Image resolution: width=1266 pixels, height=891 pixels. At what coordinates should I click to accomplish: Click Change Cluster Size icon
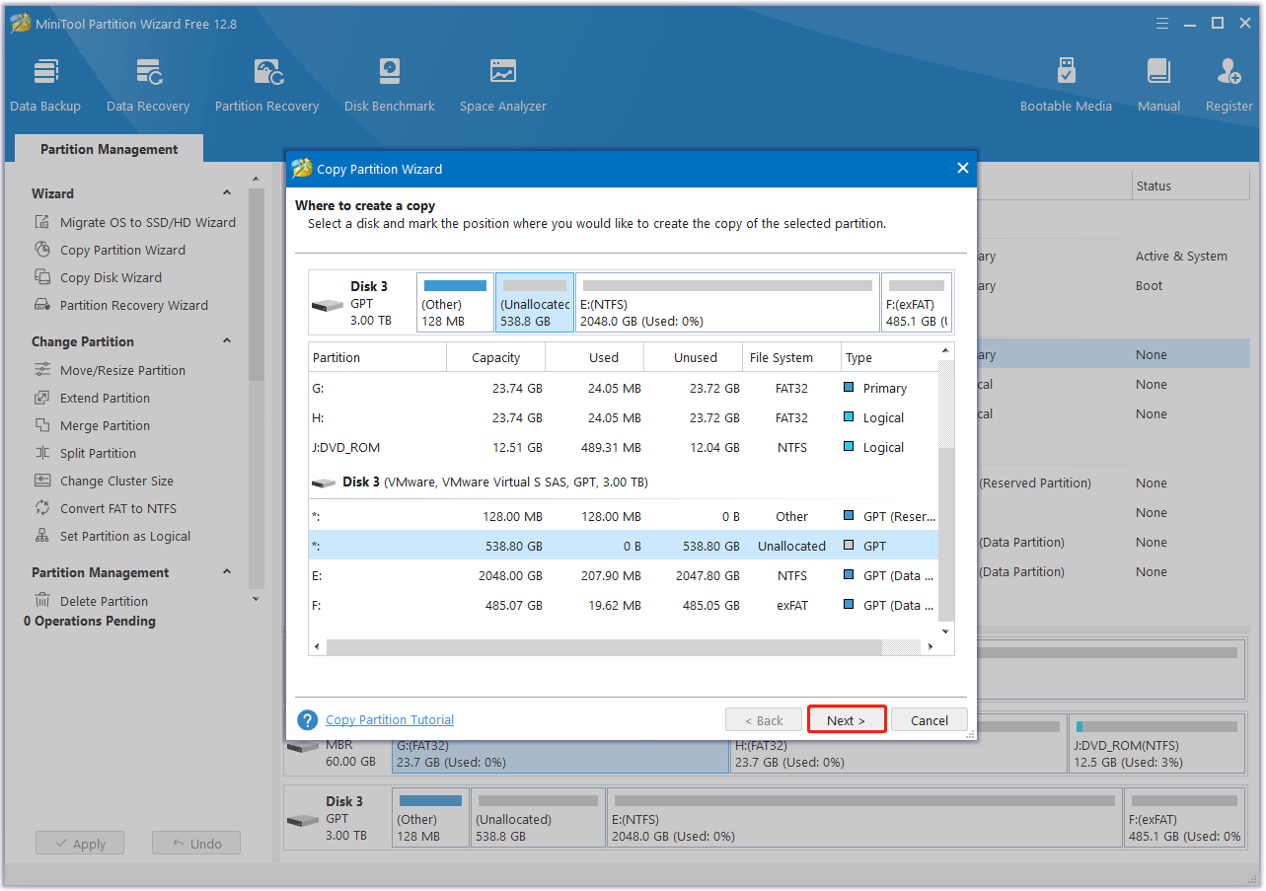[x=42, y=481]
